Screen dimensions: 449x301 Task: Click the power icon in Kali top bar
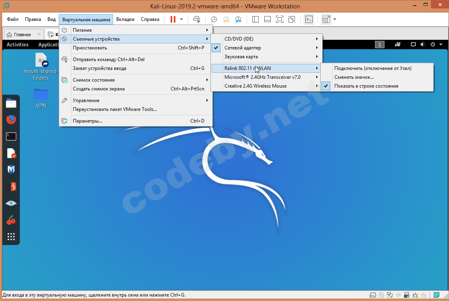(433, 45)
